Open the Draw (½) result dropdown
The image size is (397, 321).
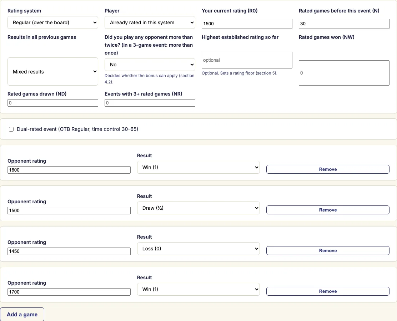[198, 208]
